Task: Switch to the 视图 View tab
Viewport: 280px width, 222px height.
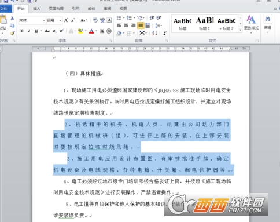Action: 123,9
